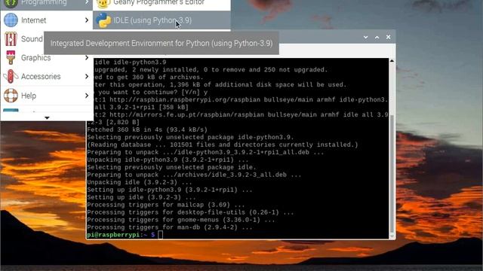Click the Sound category icon
483x271 pixels.
coord(11,39)
